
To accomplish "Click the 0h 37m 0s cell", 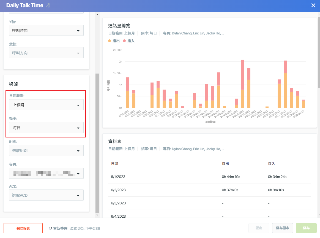I will tap(230, 190).
